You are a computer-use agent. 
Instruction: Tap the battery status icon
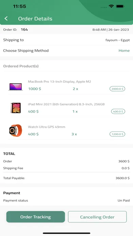(120, 6)
